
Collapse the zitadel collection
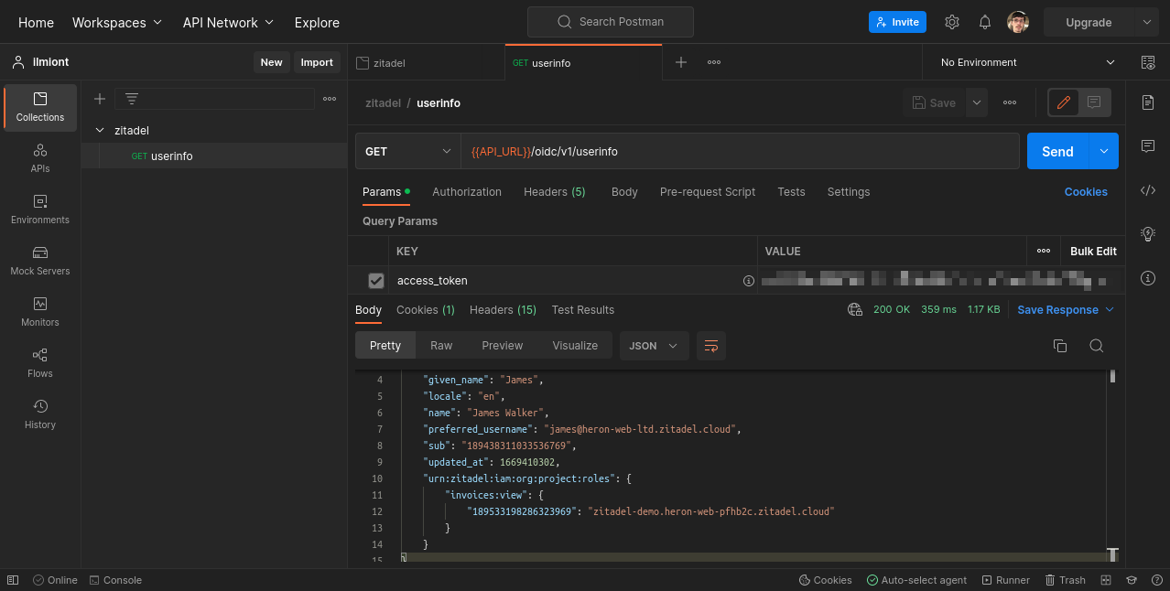pos(100,131)
